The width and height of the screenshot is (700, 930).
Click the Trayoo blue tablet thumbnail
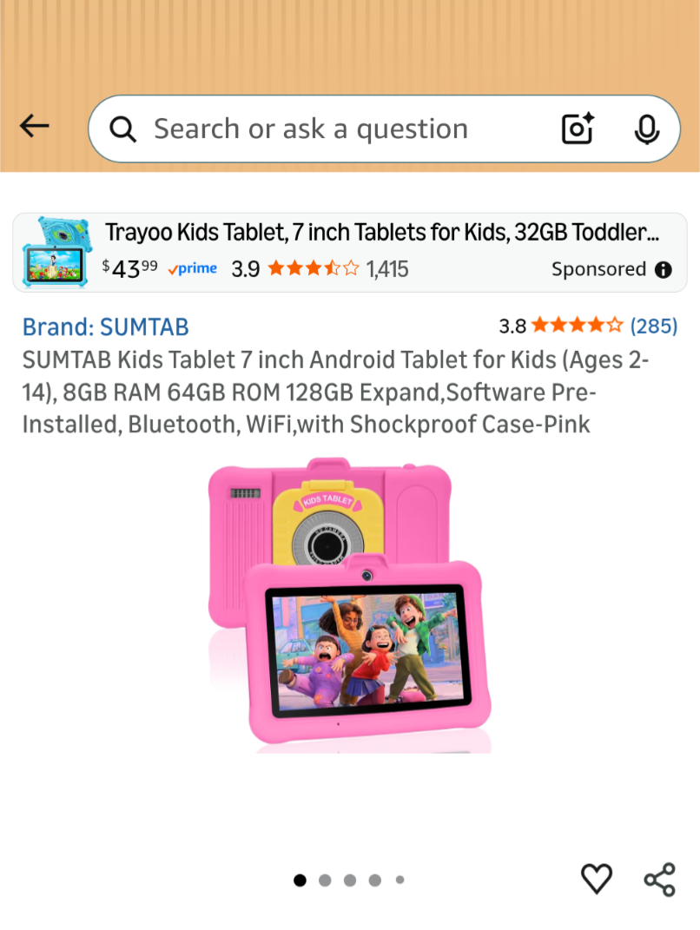(56, 253)
